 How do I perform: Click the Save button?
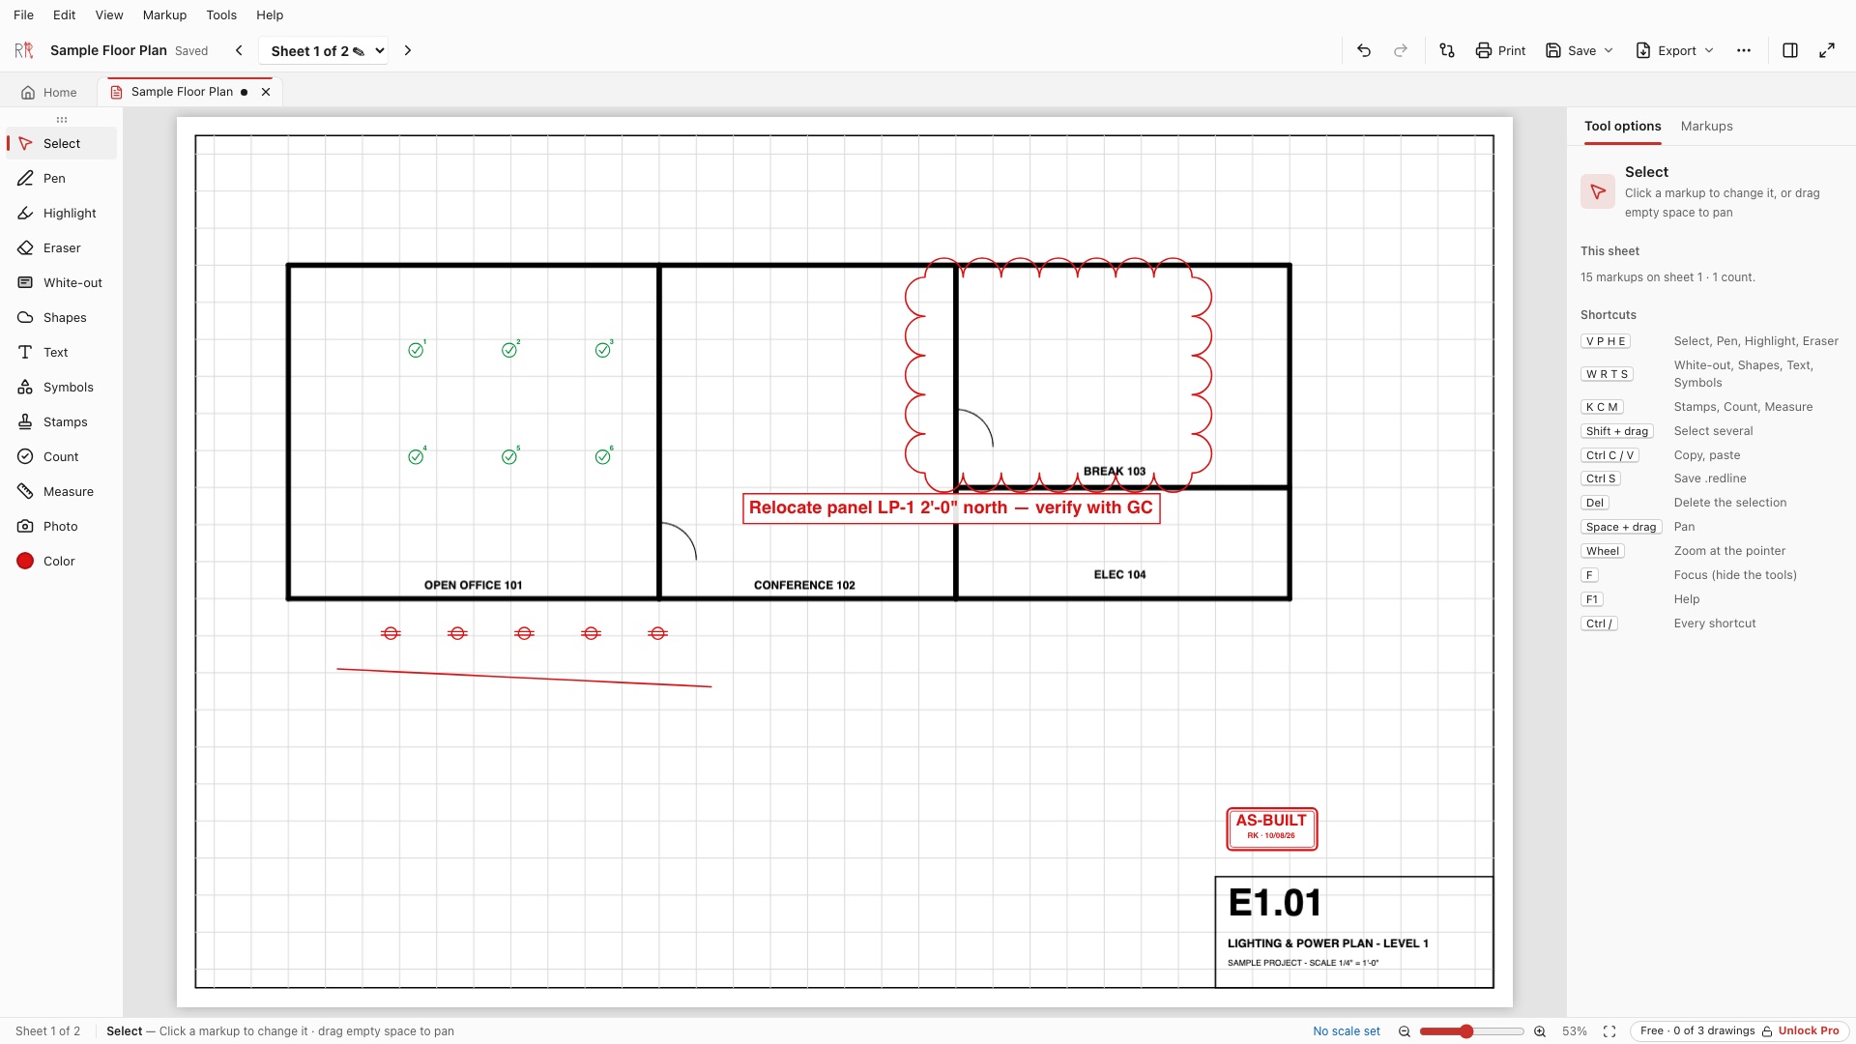pos(1571,50)
